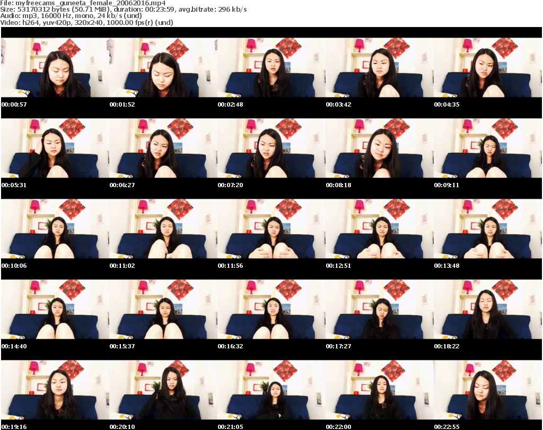Click the timestamp label 00:22:00
Screen dimensions: 543x430
[338, 427]
